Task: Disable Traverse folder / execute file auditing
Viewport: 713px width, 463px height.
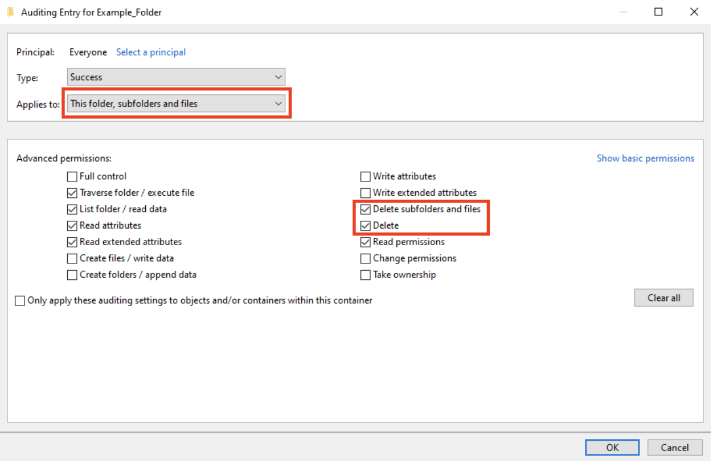Action: [72, 192]
